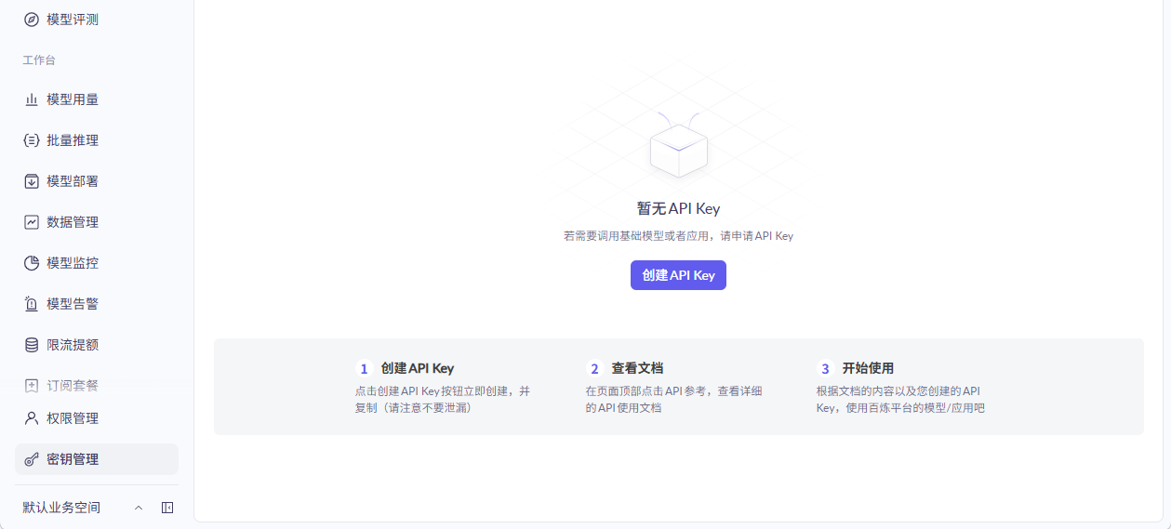Open 数据管理 via its chart icon
Image resolution: width=1171 pixels, height=529 pixels.
tap(32, 222)
